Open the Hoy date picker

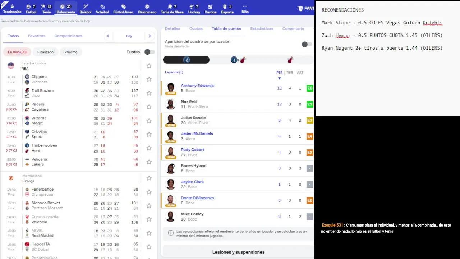pos(129,36)
